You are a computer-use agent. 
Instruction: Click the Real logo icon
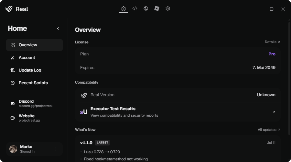pyautogui.click(x=9, y=9)
